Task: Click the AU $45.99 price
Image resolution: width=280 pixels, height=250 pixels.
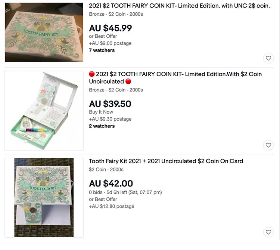Action: (111, 28)
